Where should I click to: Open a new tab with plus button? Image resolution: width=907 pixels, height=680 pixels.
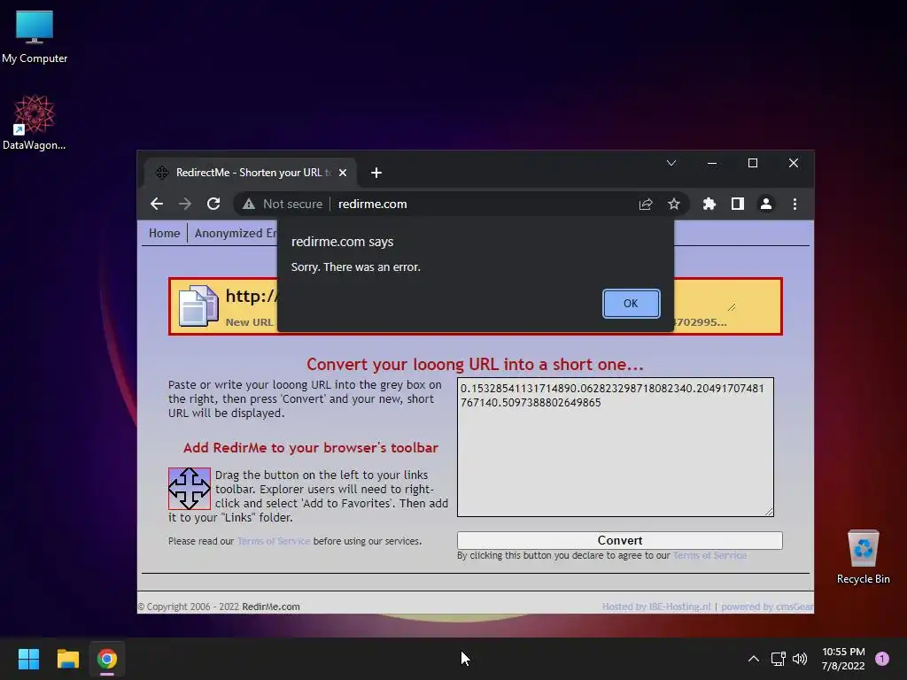tap(376, 173)
